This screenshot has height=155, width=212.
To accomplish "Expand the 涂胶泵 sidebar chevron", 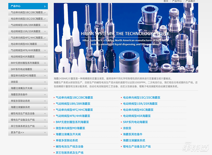I will [x=45, y=82].
